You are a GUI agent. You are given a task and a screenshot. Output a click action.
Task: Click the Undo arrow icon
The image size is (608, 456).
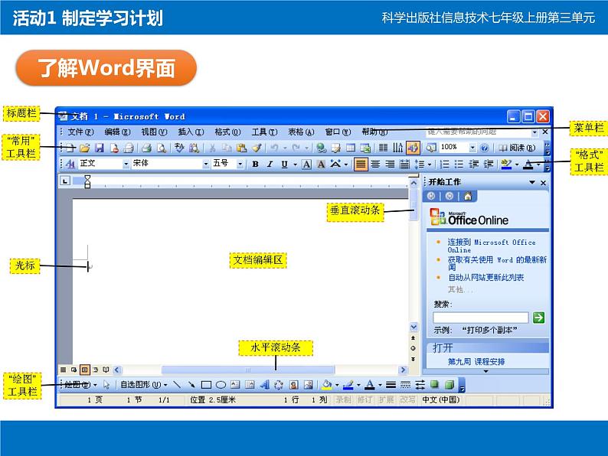pos(275,148)
